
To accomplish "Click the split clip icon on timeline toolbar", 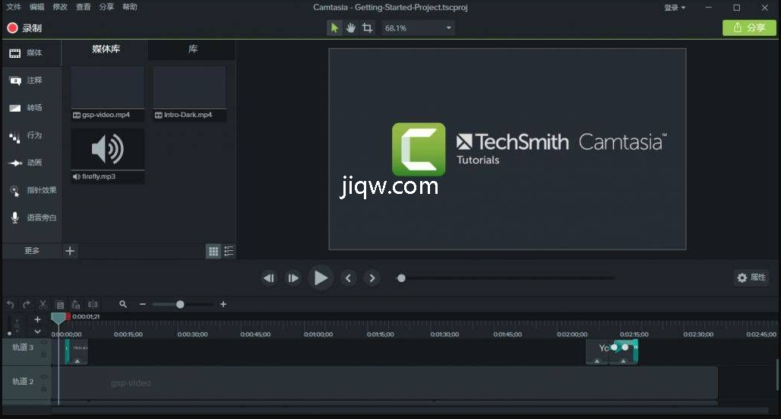I will click(x=93, y=304).
